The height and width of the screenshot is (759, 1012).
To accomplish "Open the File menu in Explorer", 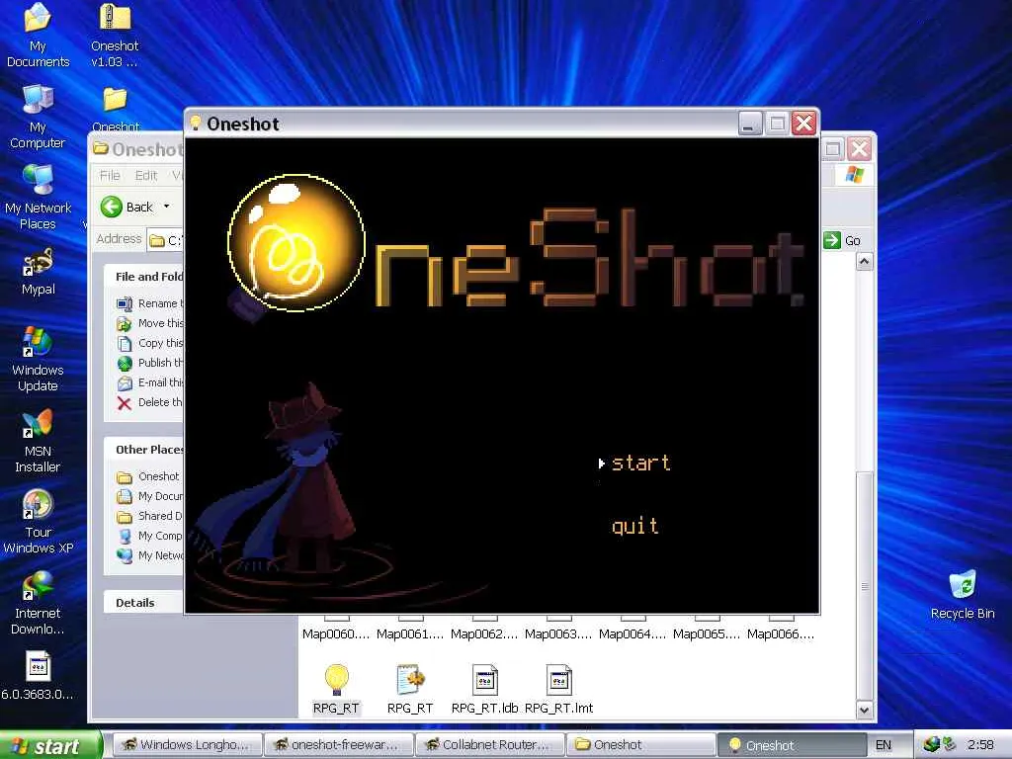I will [110, 176].
